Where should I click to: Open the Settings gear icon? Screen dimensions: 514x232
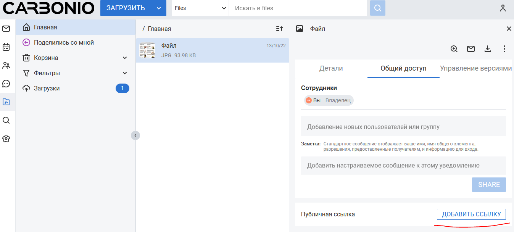coord(6,139)
